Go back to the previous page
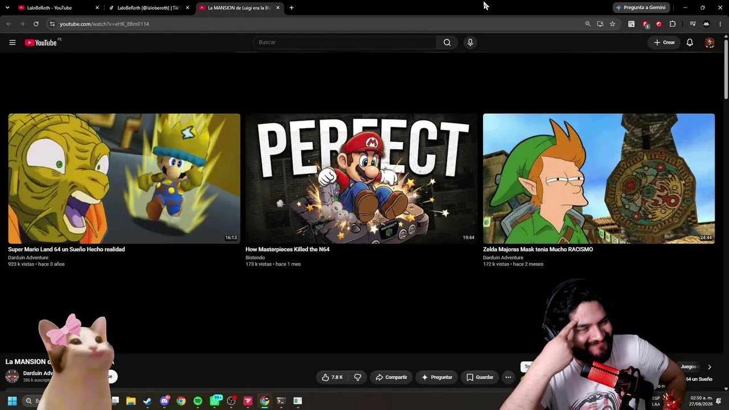 pos(9,24)
